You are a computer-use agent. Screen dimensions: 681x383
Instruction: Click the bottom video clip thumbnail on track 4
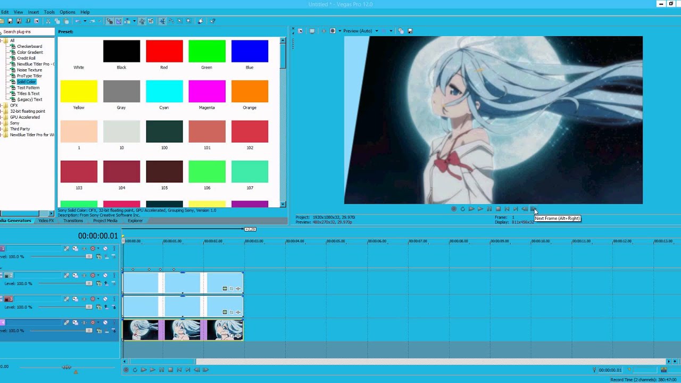(x=182, y=330)
